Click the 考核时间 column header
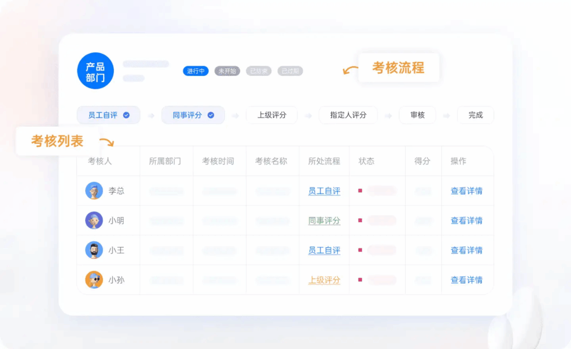 (218, 161)
